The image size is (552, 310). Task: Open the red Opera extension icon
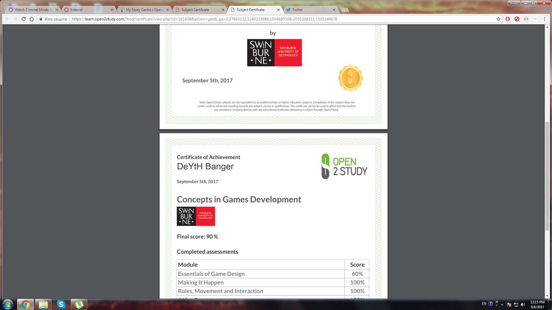point(507,19)
